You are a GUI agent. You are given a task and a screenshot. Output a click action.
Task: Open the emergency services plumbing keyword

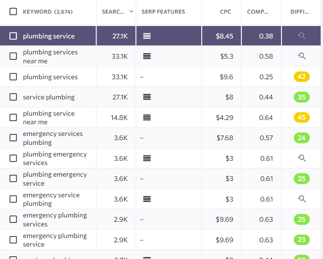tap(53, 138)
